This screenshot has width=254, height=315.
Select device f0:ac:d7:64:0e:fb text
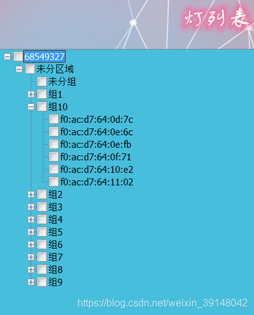(96, 145)
